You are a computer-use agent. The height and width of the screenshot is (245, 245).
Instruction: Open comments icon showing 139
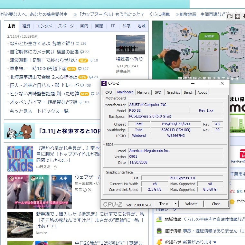[78, 43]
